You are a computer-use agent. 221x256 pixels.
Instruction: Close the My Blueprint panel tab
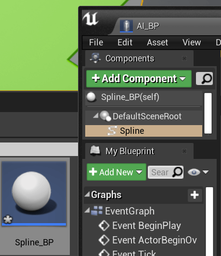tap(184, 151)
